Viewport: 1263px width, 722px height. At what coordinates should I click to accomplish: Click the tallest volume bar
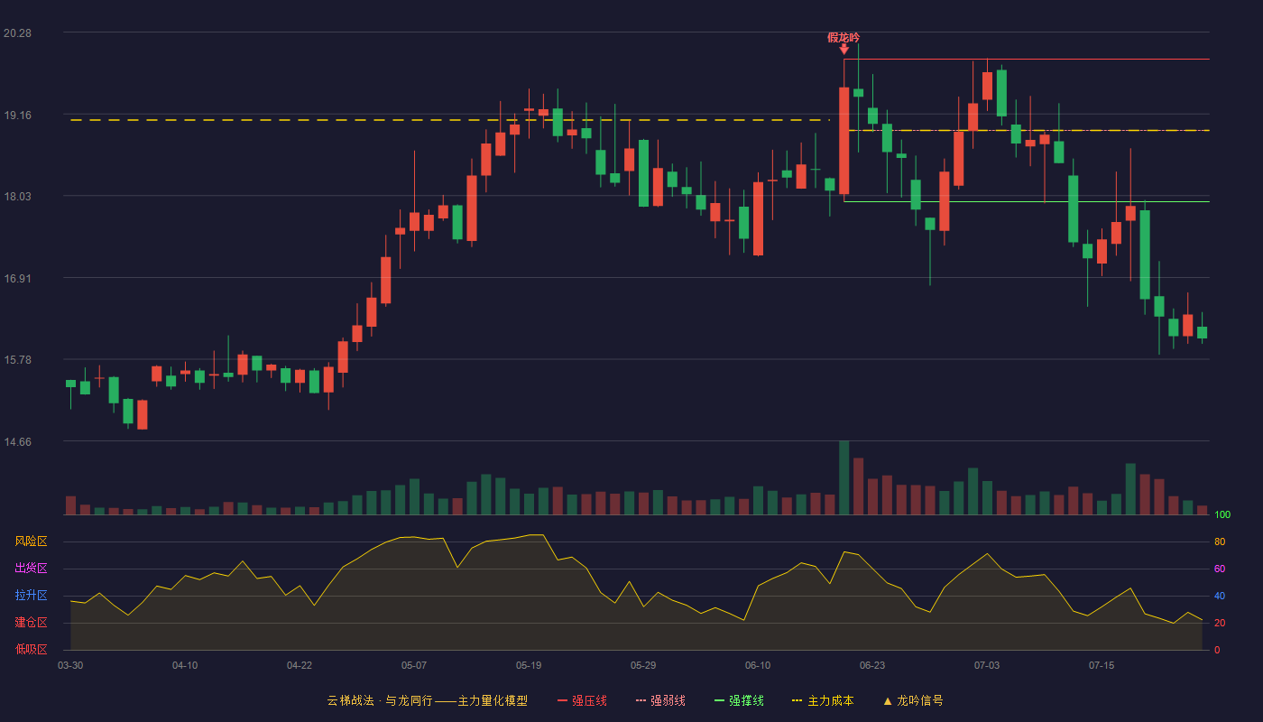(844, 477)
